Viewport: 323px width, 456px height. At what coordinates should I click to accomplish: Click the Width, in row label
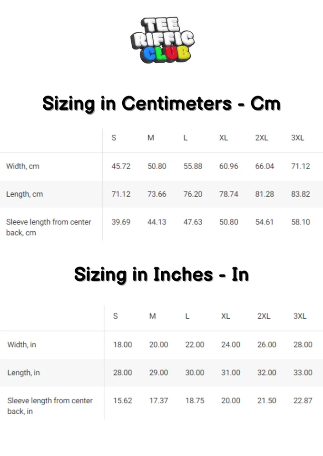pyautogui.click(x=22, y=345)
